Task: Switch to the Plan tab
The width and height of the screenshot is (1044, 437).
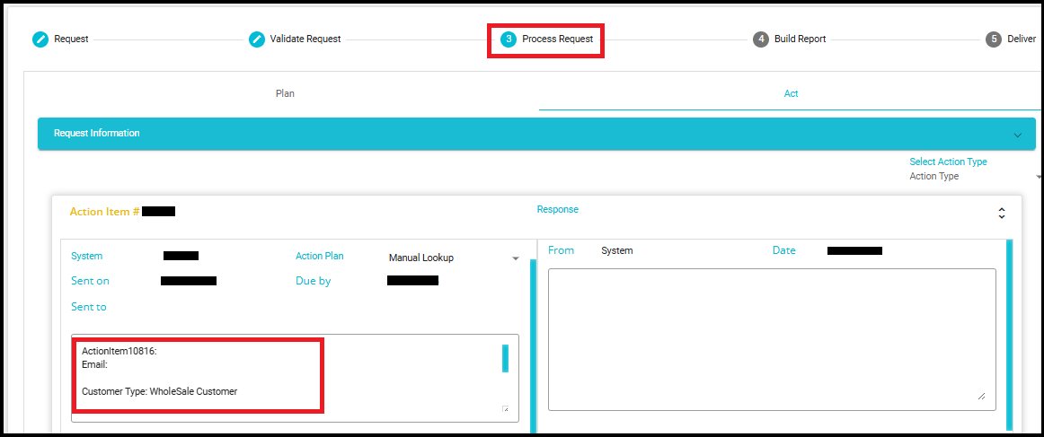Action: [x=285, y=93]
